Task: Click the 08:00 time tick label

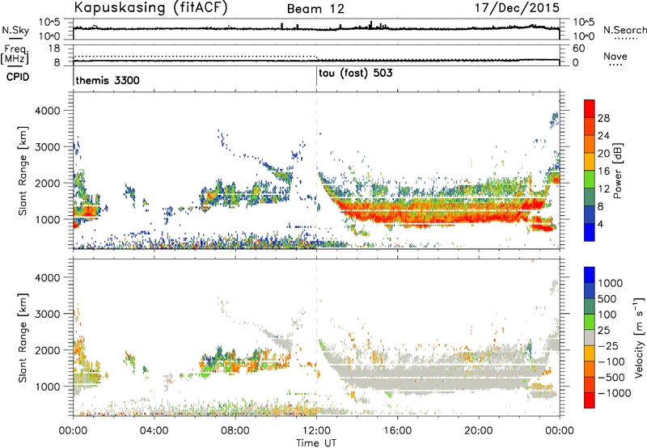Action: click(x=235, y=431)
